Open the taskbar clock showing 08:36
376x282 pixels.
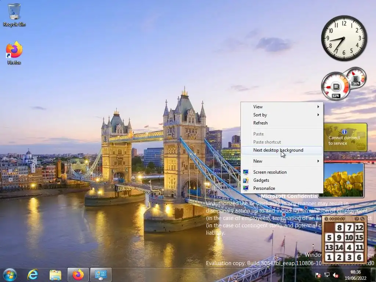tap(355, 275)
